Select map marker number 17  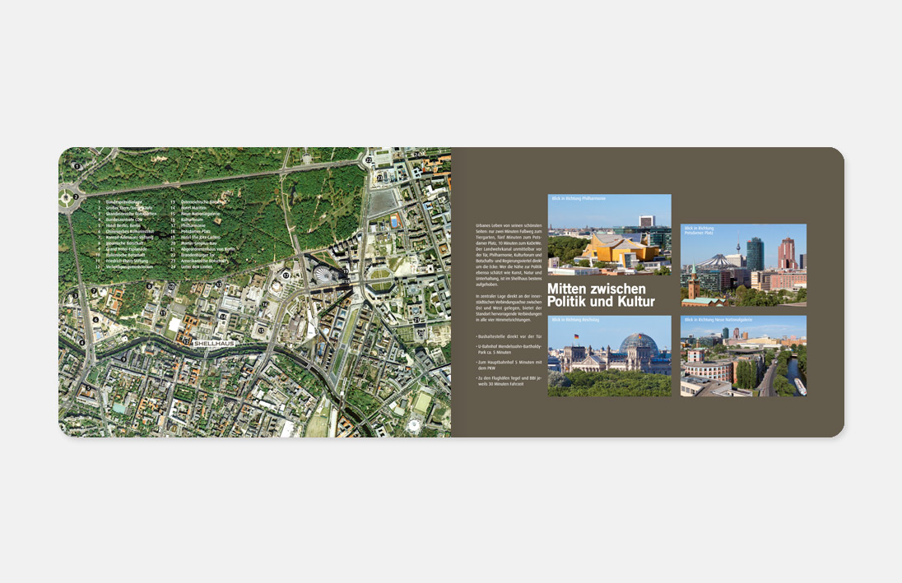tap(286, 276)
